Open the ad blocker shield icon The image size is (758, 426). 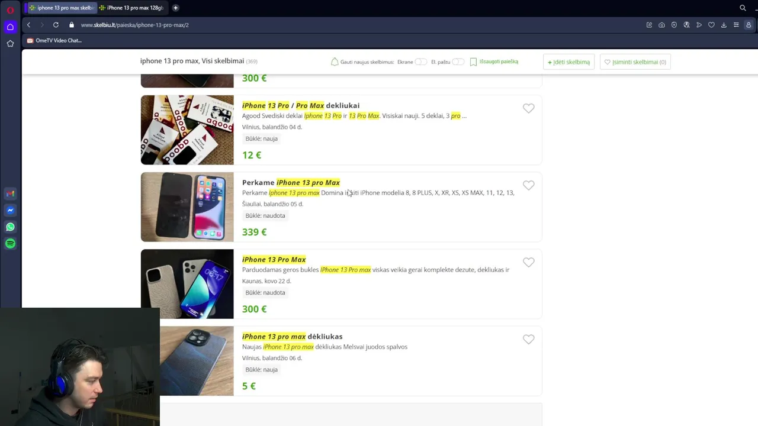pyautogui.click(x=674, y=25)
